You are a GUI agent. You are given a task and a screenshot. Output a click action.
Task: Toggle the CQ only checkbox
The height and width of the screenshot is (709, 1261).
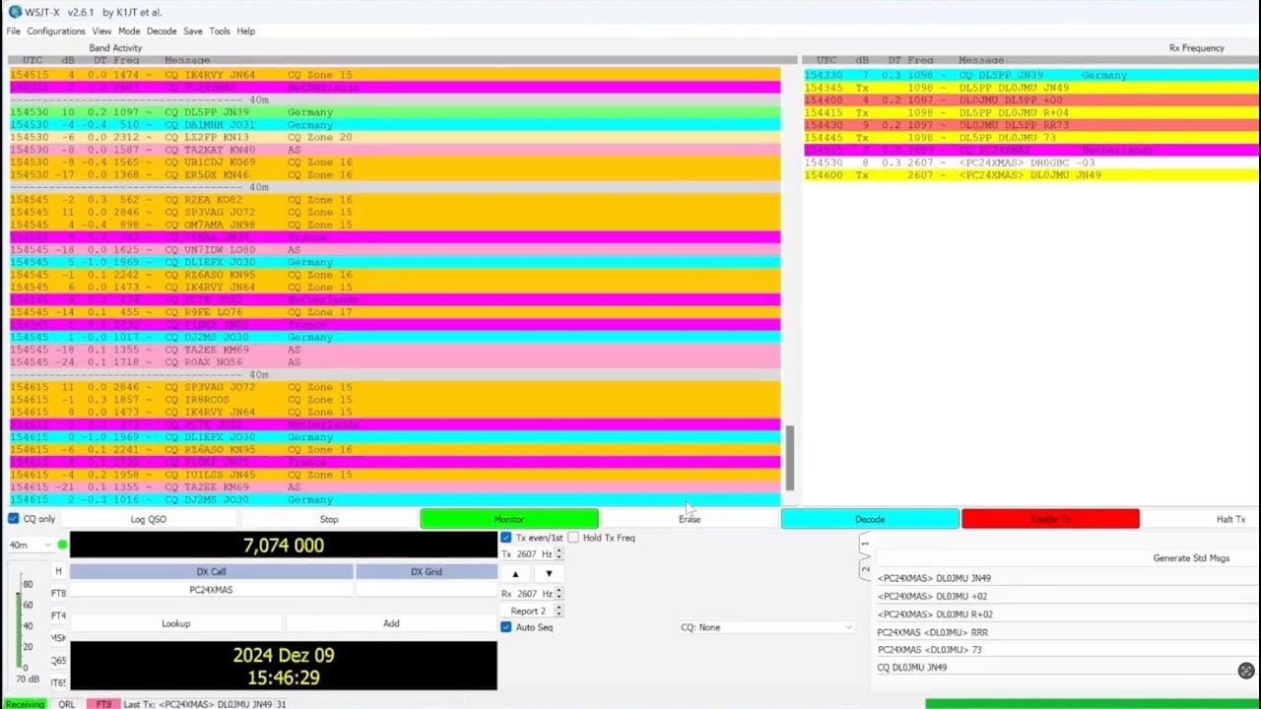click(x=14, y=519)
